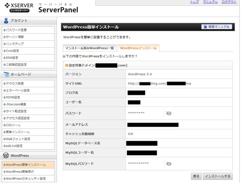Click the WordPress logo icon in sidebar

[x=6, y=155]
